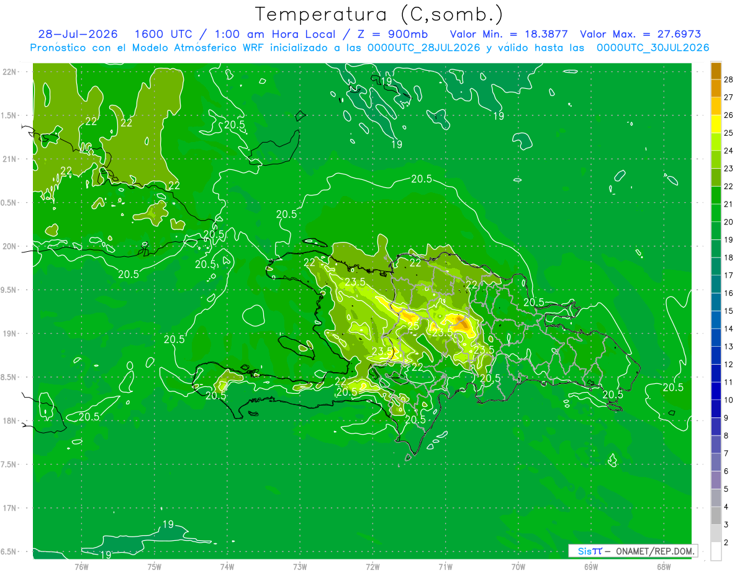Click the '68W' longitude axis label
The height and width of the screenshot is (575, 745).
(664, 566)
